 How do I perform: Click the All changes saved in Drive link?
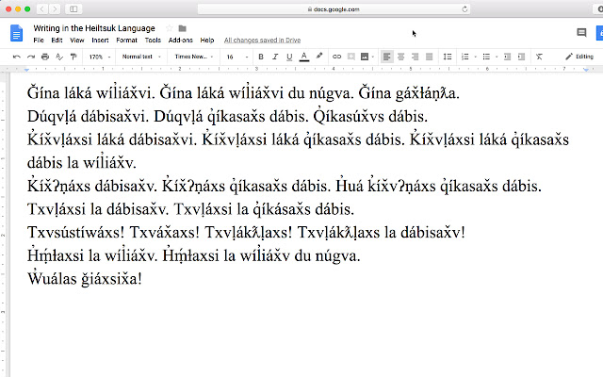tap(262, 40)
